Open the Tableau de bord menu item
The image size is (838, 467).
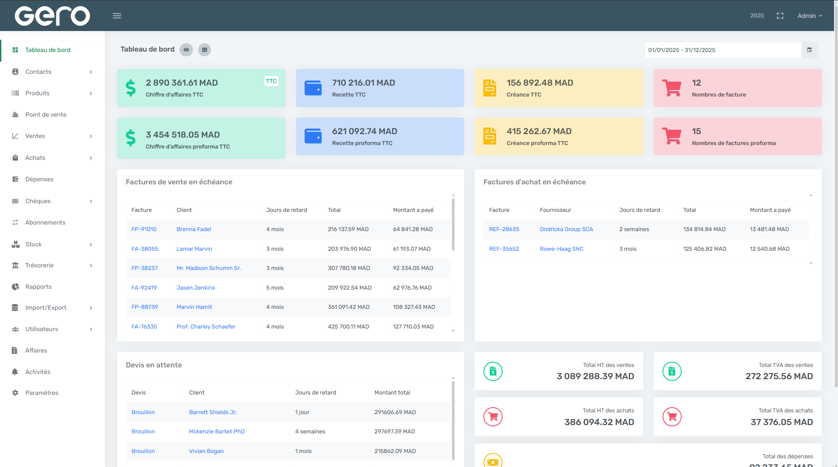point(48,50)
